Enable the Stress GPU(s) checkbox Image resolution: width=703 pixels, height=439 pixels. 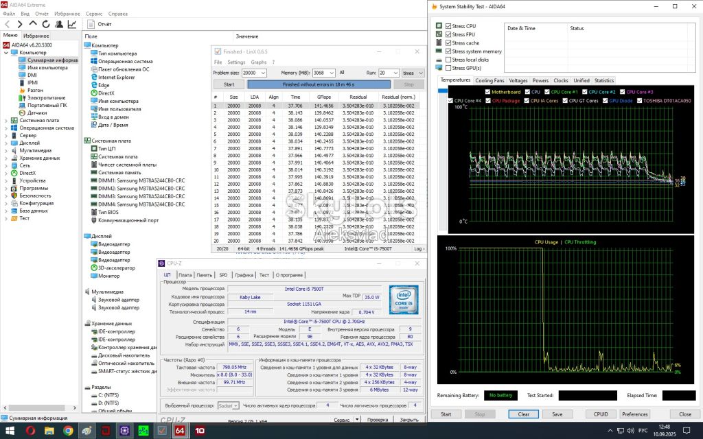click(x=448, y=68)
